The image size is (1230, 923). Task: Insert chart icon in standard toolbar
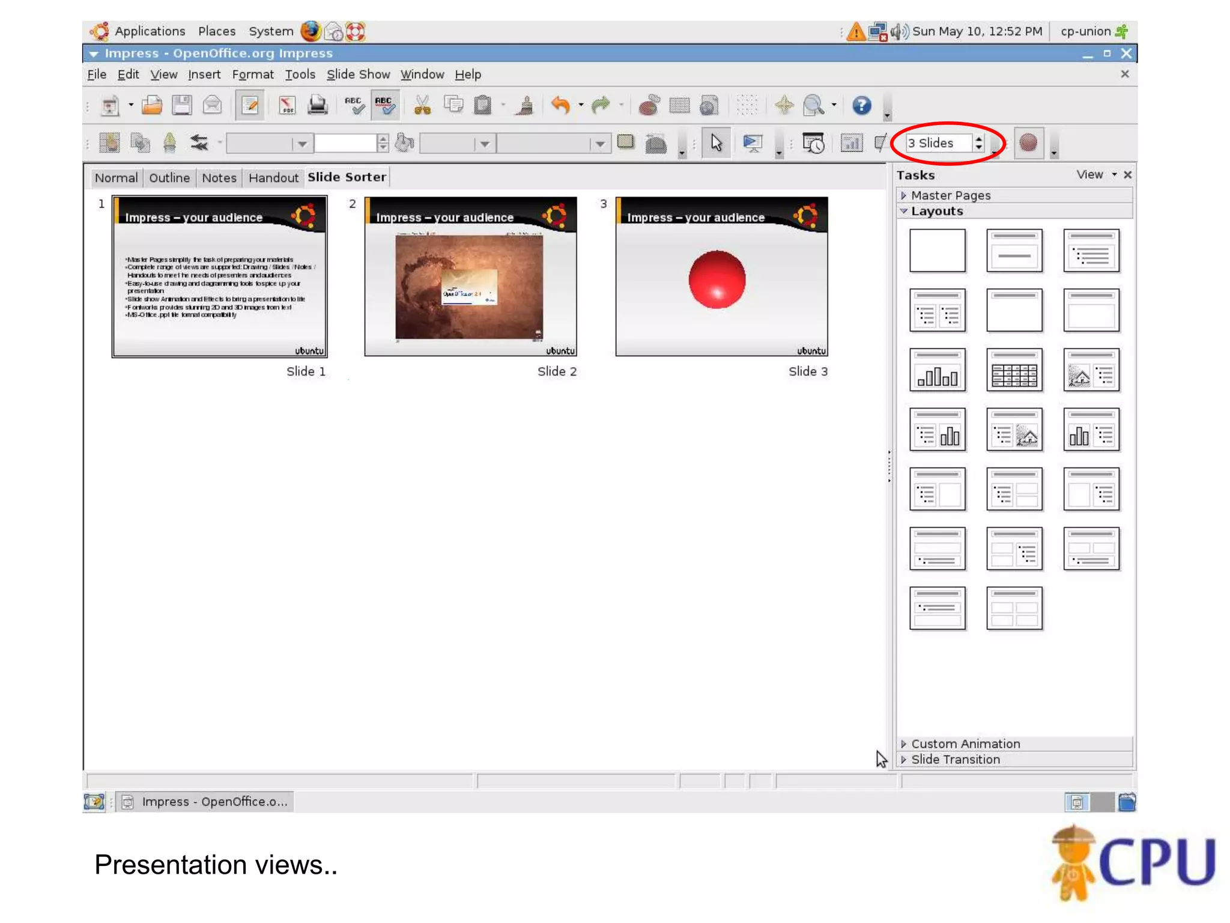click(x=649, y=106)
